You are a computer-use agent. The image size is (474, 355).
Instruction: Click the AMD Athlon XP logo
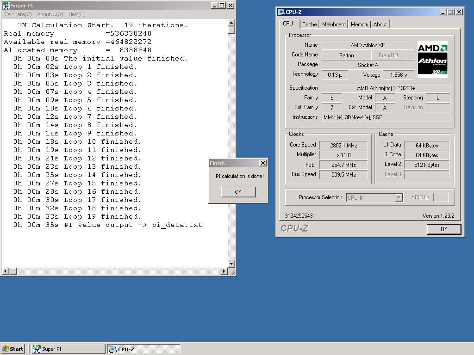point(432,60)
